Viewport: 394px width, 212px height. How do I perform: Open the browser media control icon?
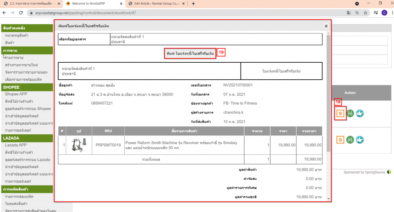coord(357,3)
